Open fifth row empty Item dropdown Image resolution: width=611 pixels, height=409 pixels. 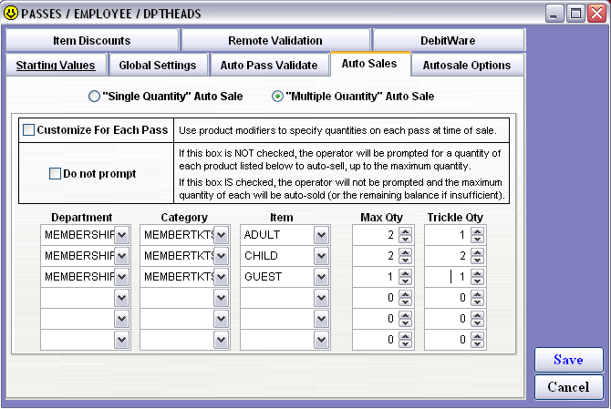[322, 319]
